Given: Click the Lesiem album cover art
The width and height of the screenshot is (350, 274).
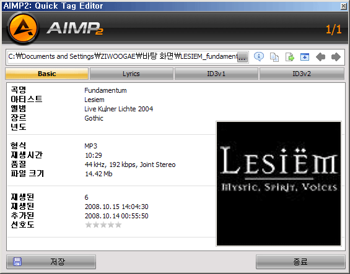Looking at the screenshot, I should tap(279, 184).
